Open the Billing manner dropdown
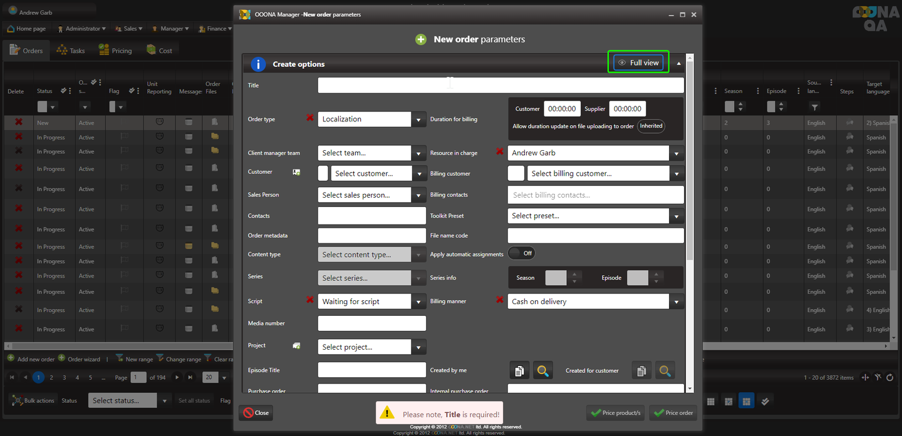Image resolution: width=902 pixels, height=436 pixels. [676, 302]
